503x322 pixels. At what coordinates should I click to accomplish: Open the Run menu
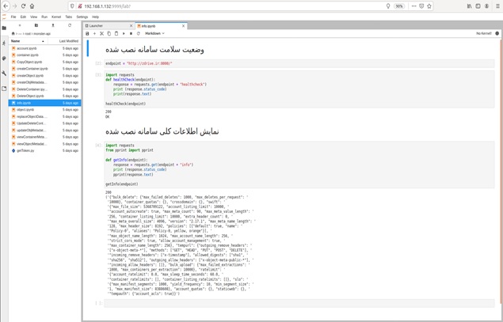tap(44, 17)
